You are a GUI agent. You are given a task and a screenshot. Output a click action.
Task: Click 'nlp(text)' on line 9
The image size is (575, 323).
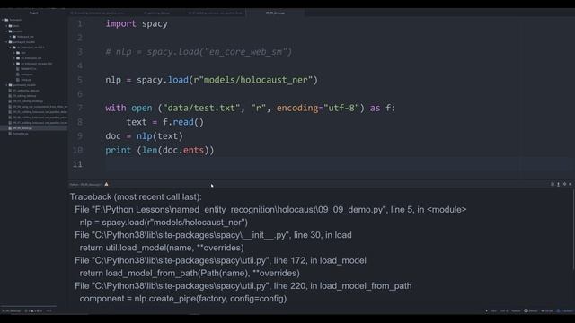pyautogui.click(x=160, y=136)
